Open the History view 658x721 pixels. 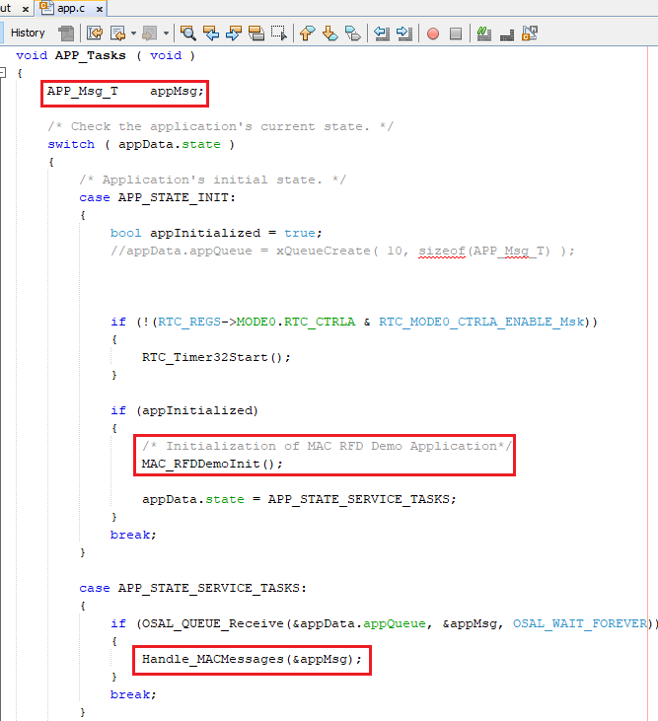tap(28, 33)
